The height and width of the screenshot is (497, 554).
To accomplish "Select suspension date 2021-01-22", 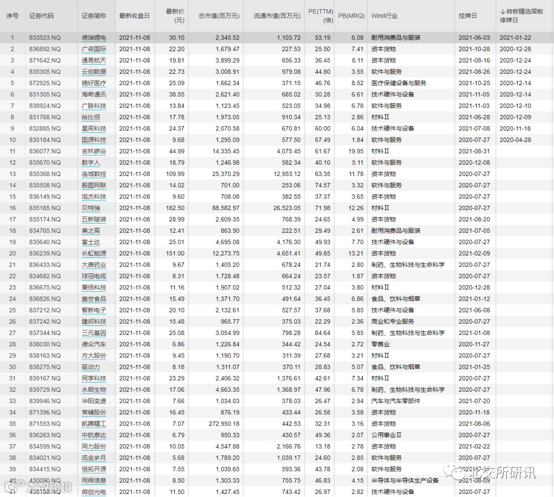I will [515, 38].
